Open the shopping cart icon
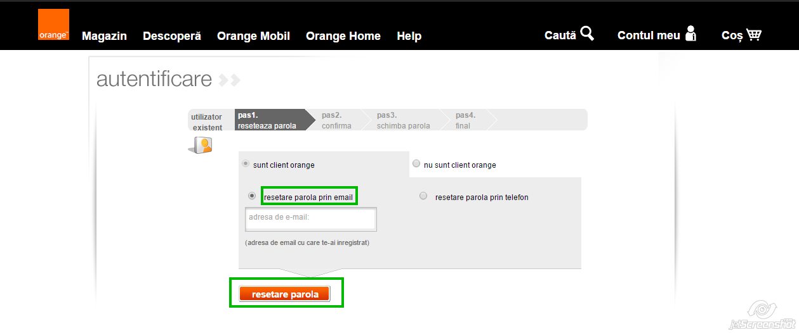This screenshot has height=333, width=799. [754, 34]
